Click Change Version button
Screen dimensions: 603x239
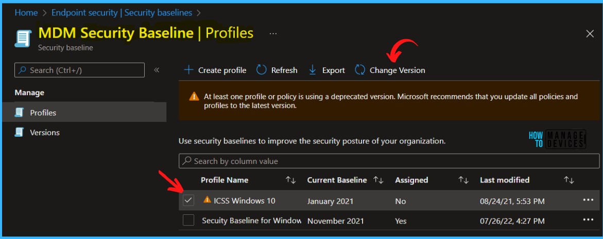pyautogui.click(x=390, y=70)
